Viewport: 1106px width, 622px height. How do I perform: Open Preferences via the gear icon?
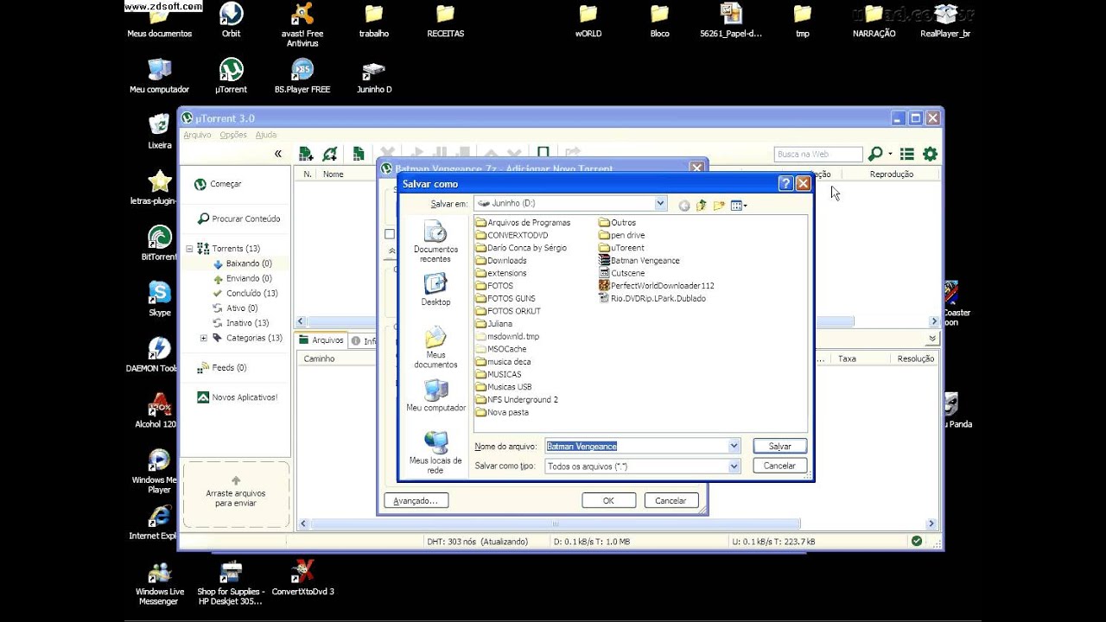(x=930, y=154)
